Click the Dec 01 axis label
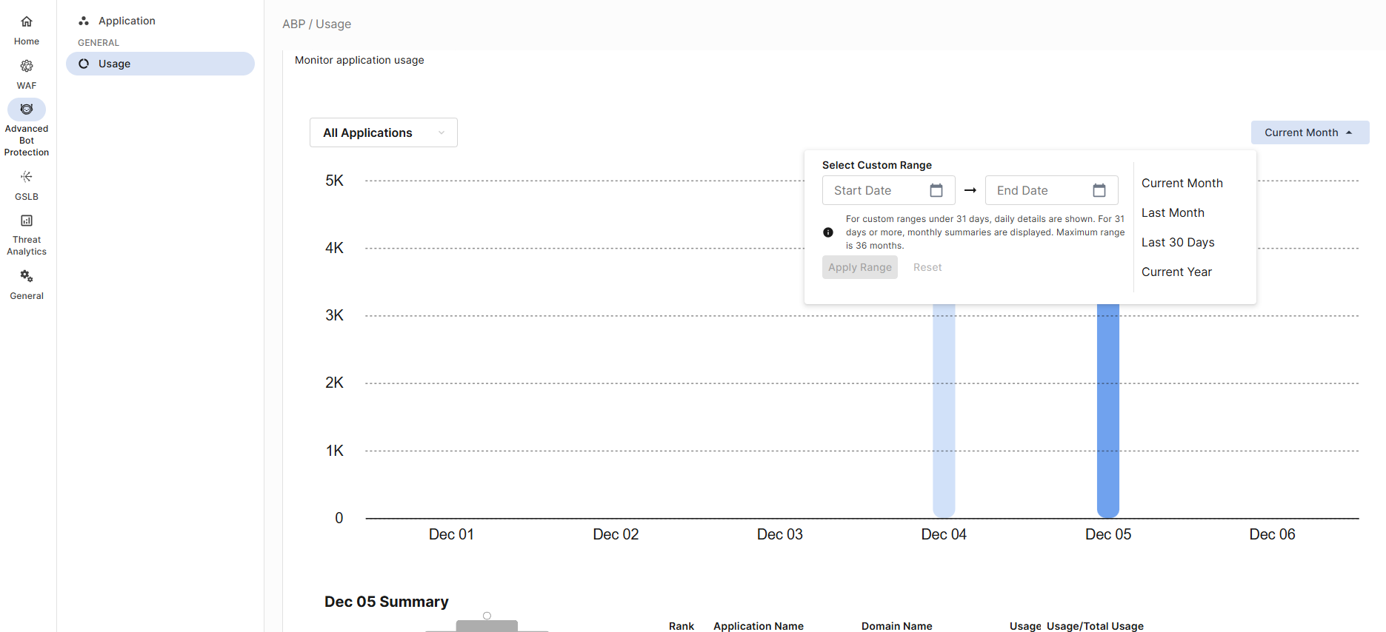1386x632 pixels. 451,534
